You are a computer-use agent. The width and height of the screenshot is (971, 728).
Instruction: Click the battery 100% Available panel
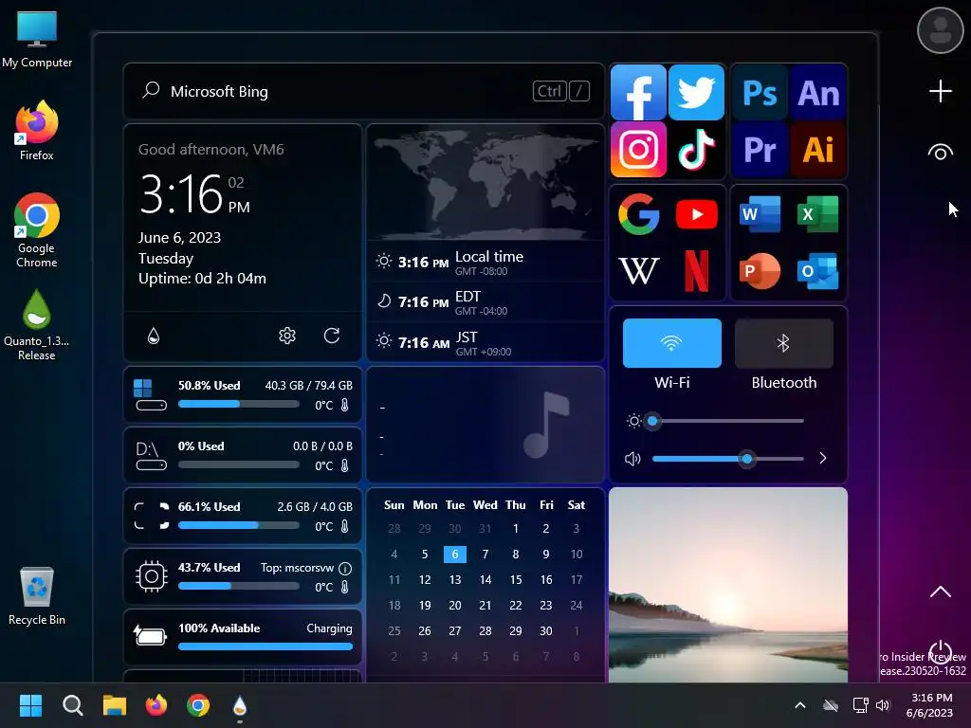(243, 637)
